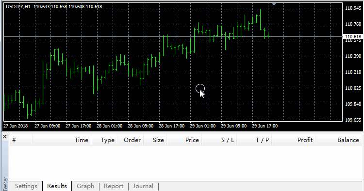Click the 109.655 price scale label
The height and width of the screenshot is (191, 364).
point(353,120)
